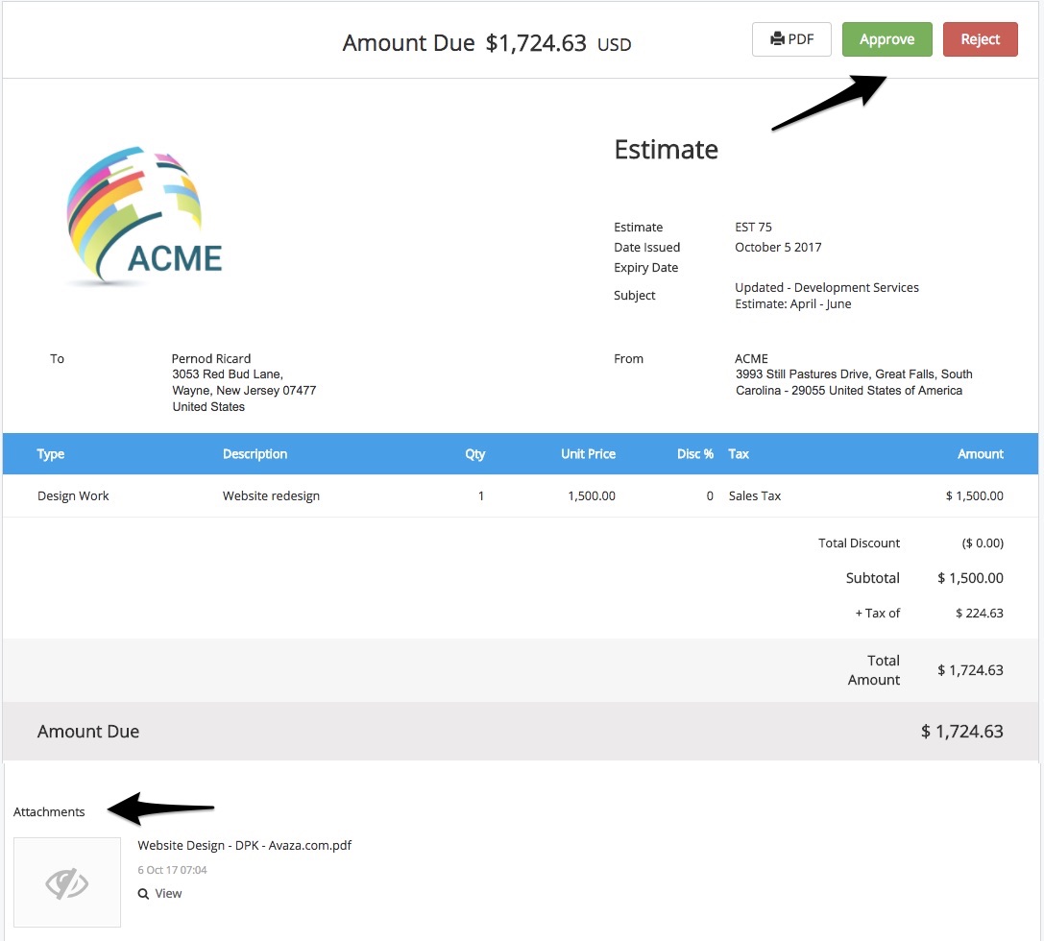Click the PDF print button
Image resolution: width=1044 pixels, height=941 pixels.
click(791, 39)
